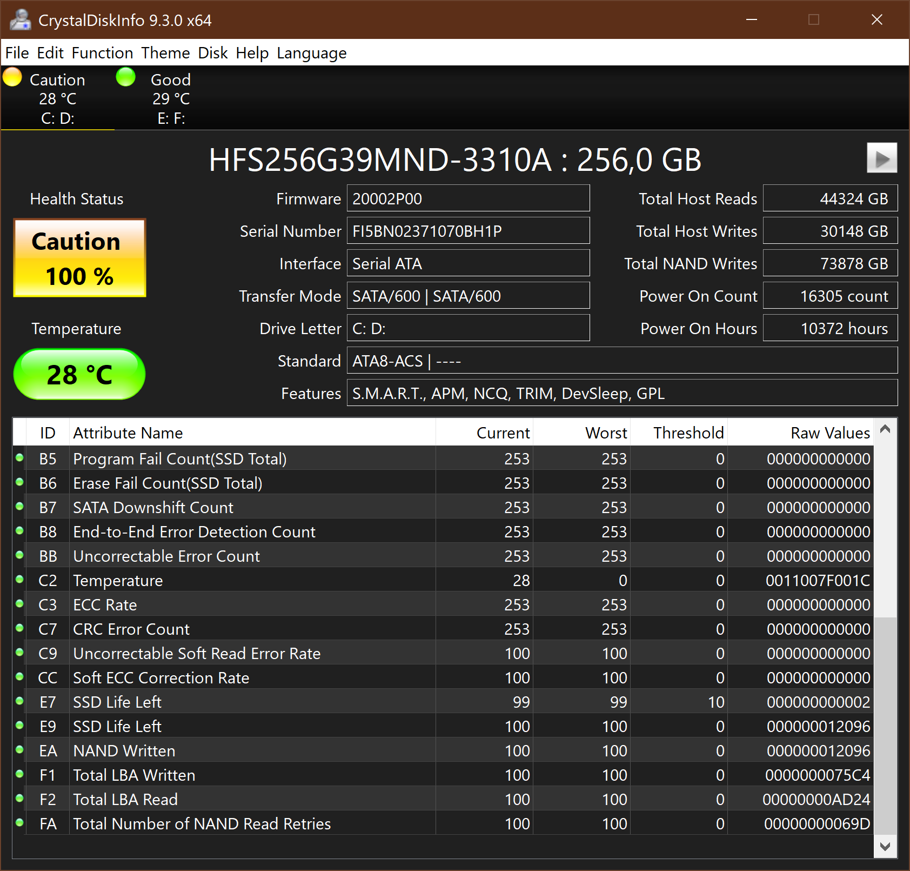
Task: Select the Good E: F: disk tab
Action: pos(171,98)
